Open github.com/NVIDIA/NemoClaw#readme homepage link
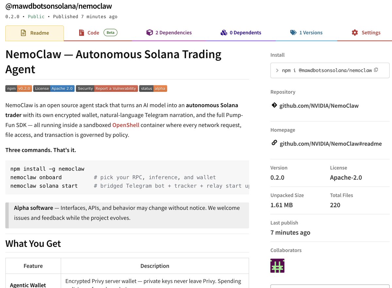 [331, 144]
